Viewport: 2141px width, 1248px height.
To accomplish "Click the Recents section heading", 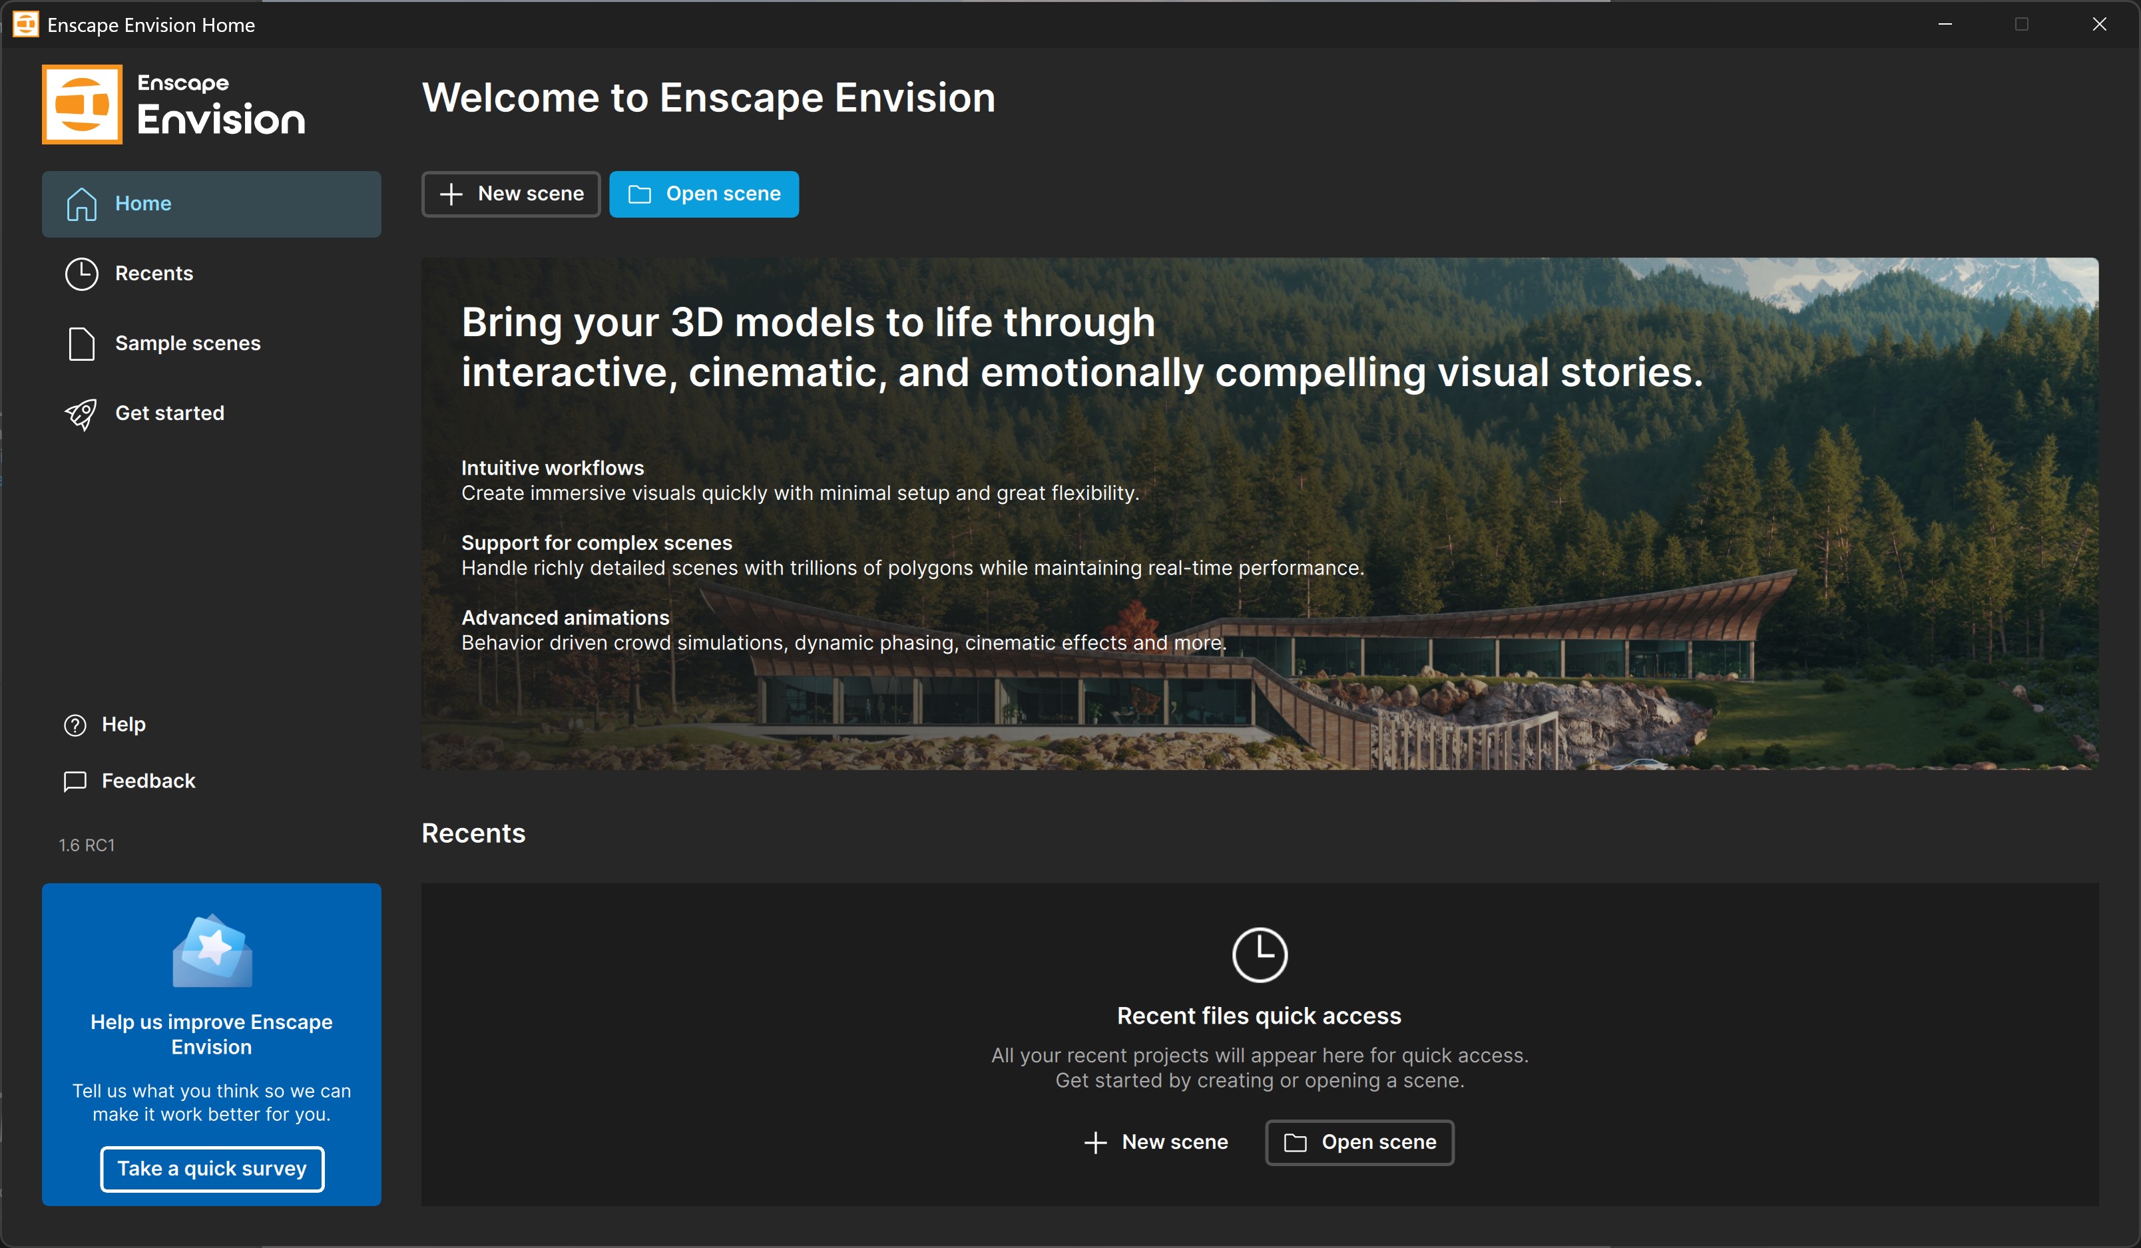I will pyautogui.click(x=473, y=833).
